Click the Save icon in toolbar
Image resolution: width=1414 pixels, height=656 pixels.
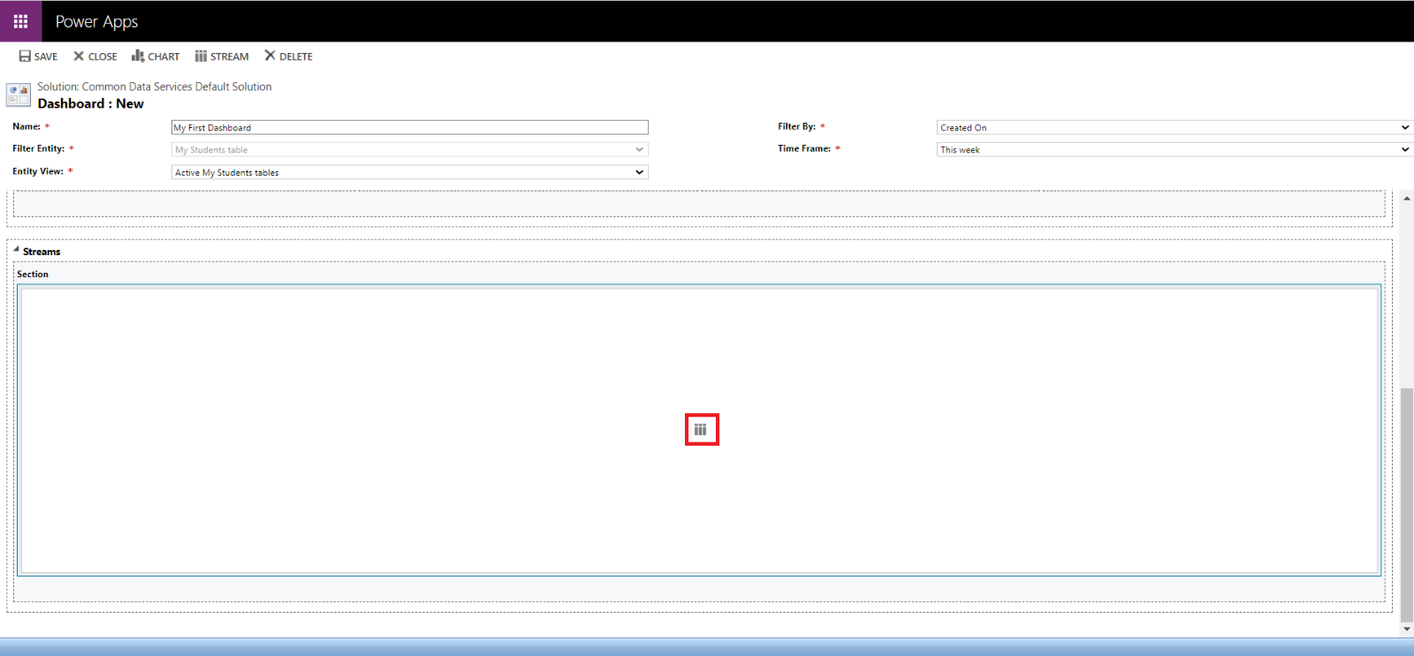pyautogui.click(x=25, y=57)
